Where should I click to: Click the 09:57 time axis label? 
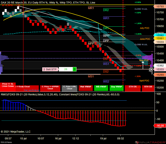tap(8, 138)
